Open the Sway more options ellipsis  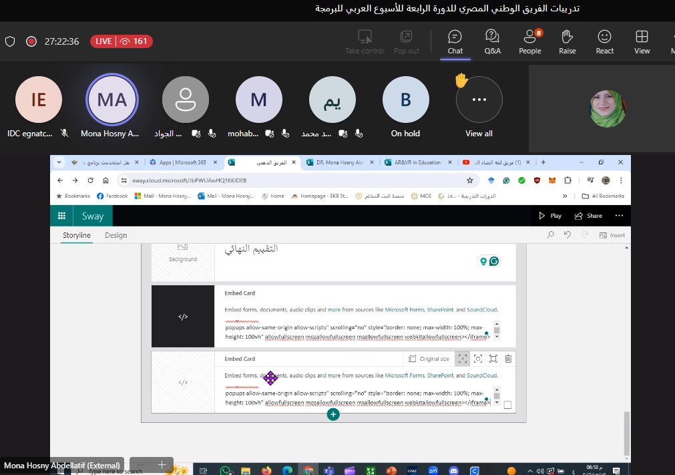point(619,215)
